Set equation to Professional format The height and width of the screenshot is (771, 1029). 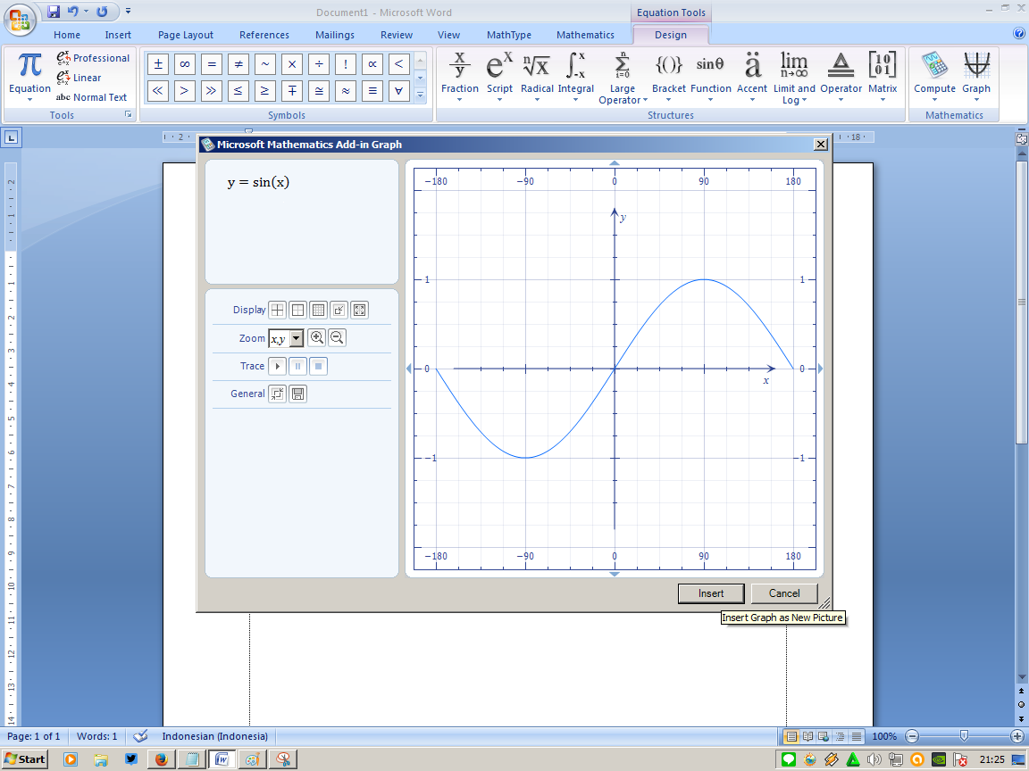(x=93, y=58)
